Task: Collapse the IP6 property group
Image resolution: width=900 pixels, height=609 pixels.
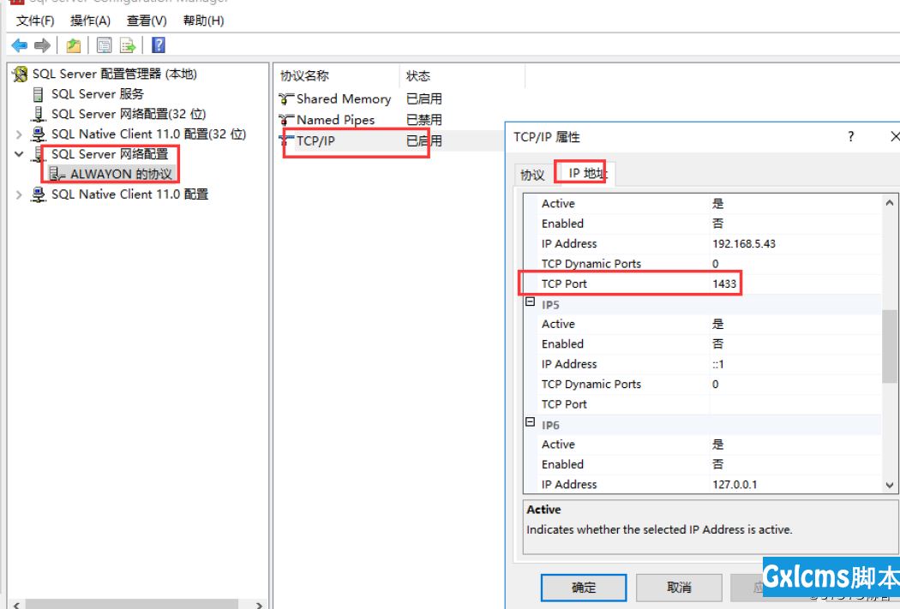Action: point(531,422)
